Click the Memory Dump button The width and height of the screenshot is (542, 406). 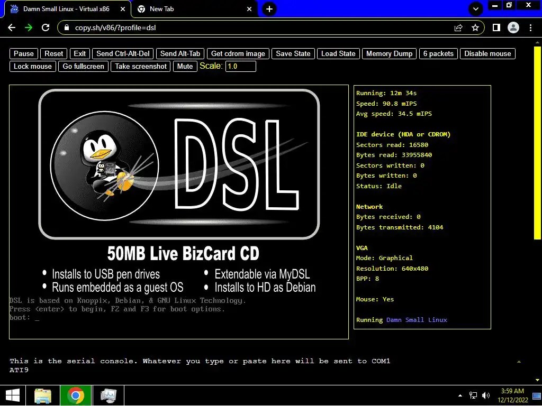tap(389, 53)
